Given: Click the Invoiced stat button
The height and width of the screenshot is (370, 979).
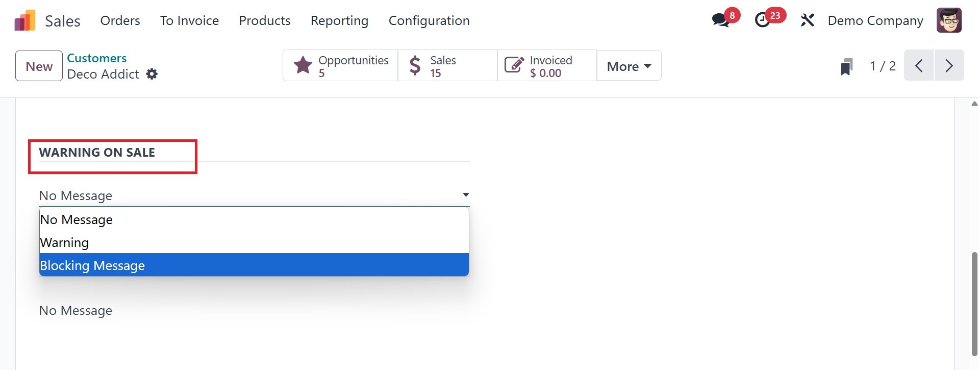Looking at the screenshot, I should 546,66.
